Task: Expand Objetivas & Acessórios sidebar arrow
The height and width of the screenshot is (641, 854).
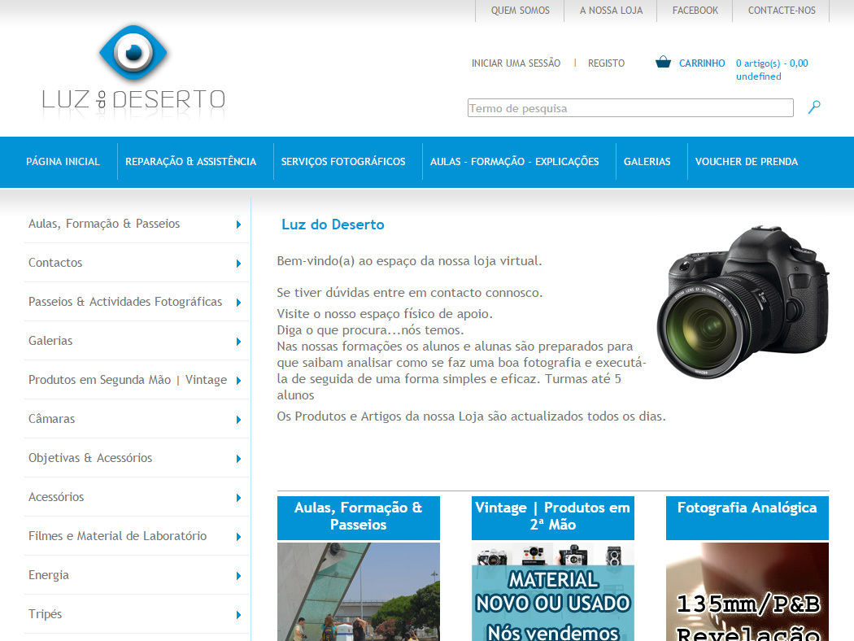Action: pyautogui.click(x=238, y=459)
